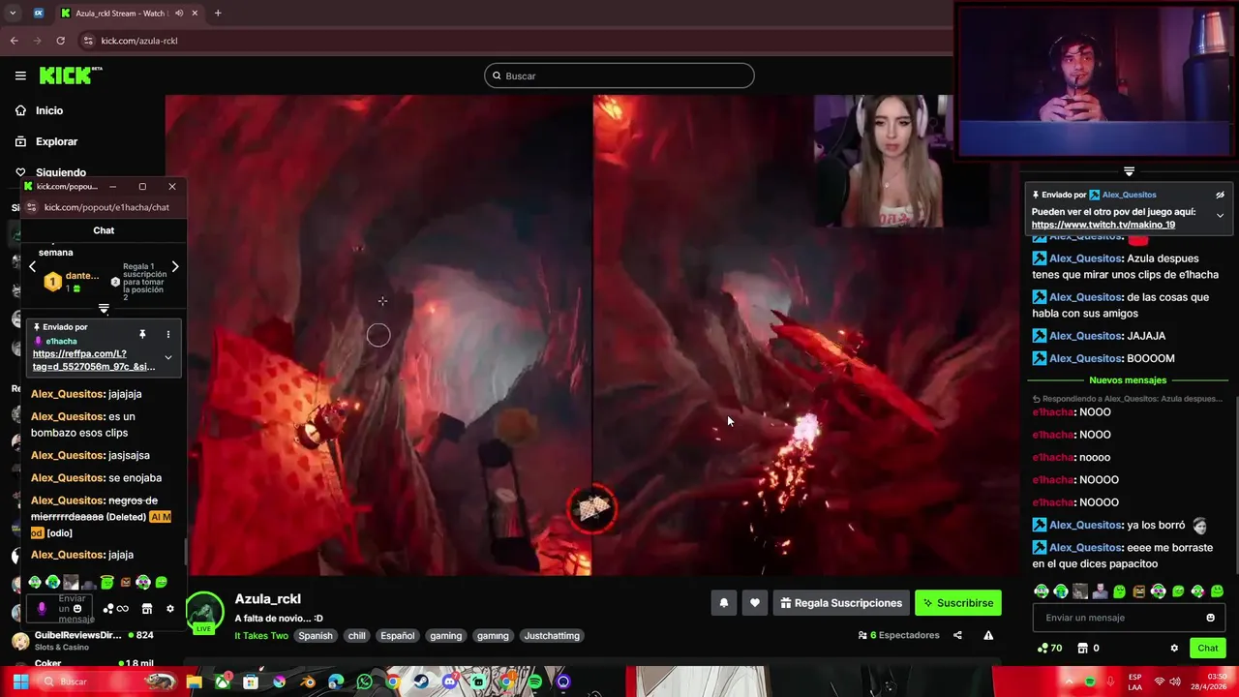This screenshot has height=697, width=1239.
Task: Show previous leaderboard entry in popout chat
Action: coord(32,266)
